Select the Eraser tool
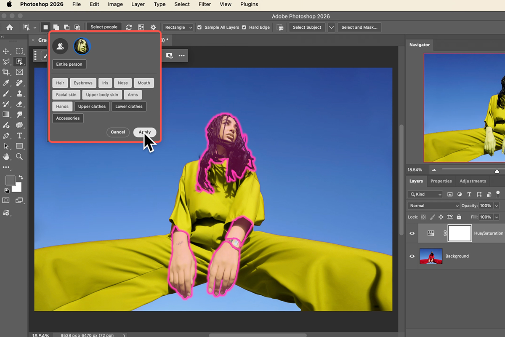 [19, 104]
